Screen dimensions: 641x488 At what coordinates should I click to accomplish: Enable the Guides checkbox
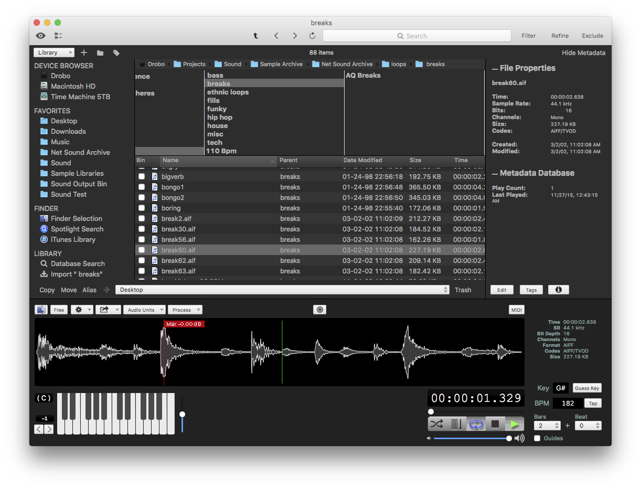click(537, 438)
